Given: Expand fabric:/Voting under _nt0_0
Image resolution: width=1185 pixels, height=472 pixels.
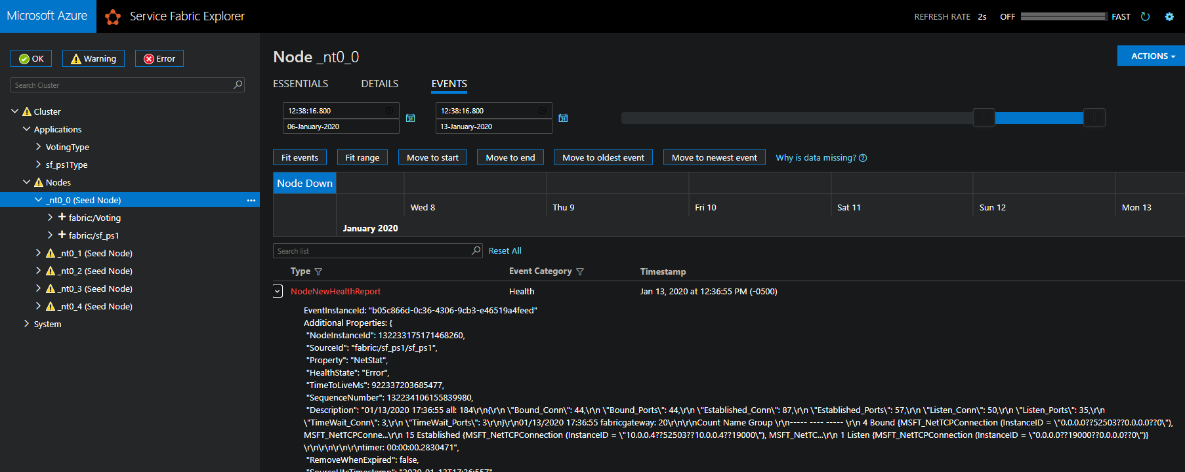Looking at the screenshot, I should pyautogui.click(x=51, y=218).
